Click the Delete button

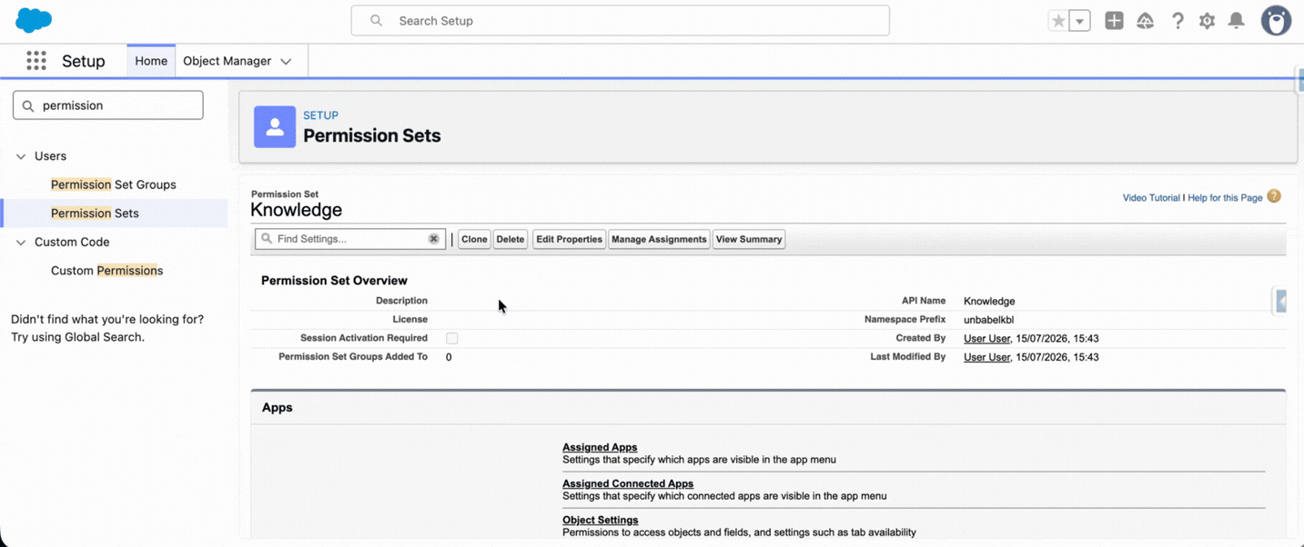coord(510,239)
